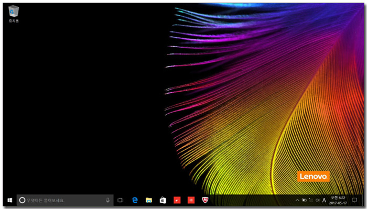The height and width of the screenshot is (209, 367).
Task: Switch IME input mode A
Action: coord(324,200)
